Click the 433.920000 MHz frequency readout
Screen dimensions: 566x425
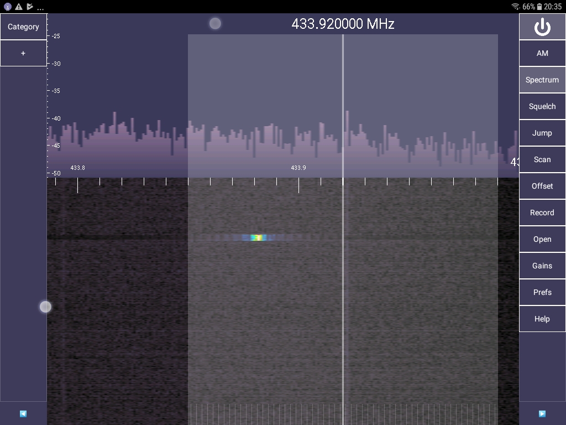point(343,24)
